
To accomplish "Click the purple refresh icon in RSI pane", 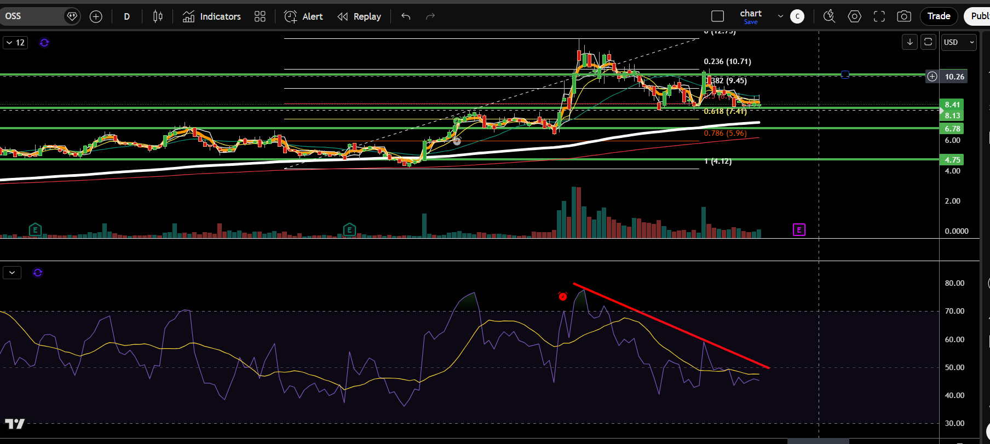I will (x=38, y=273).
